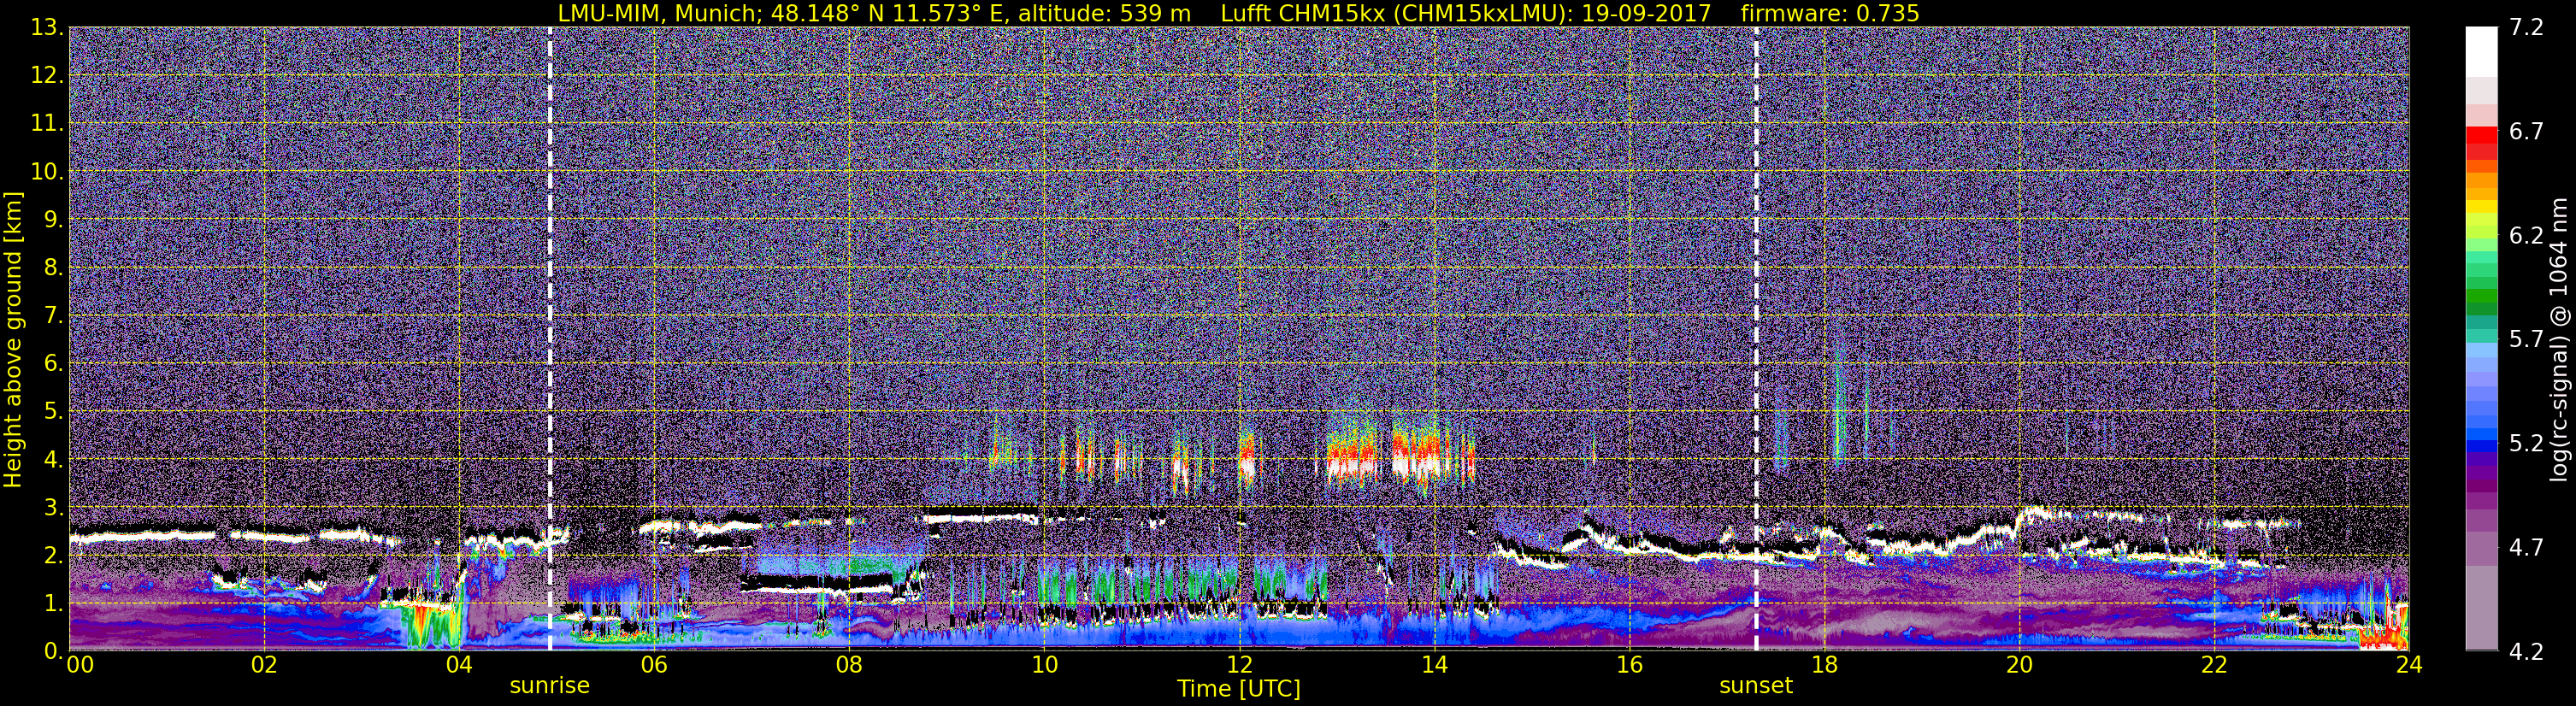Click the 12 tick on the time axis
Image resolution: width=2576 pixels, height=706 pixels.
(x=1239, y=665)
